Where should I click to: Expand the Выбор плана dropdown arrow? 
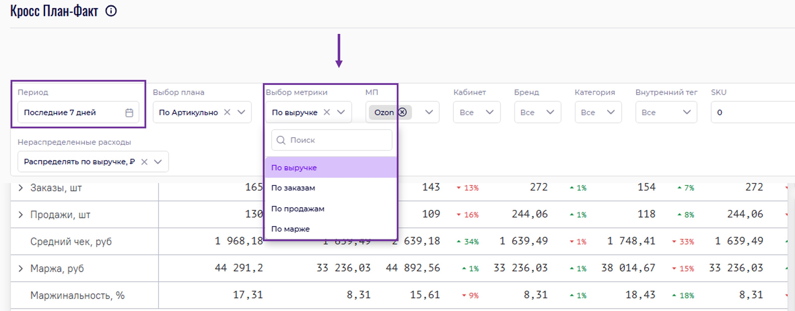click(241, 112)
